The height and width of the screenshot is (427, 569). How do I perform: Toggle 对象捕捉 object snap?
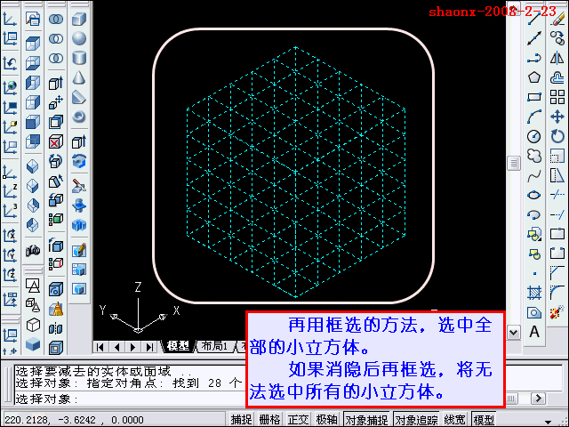pyautogui.click(x=366, y=420)
